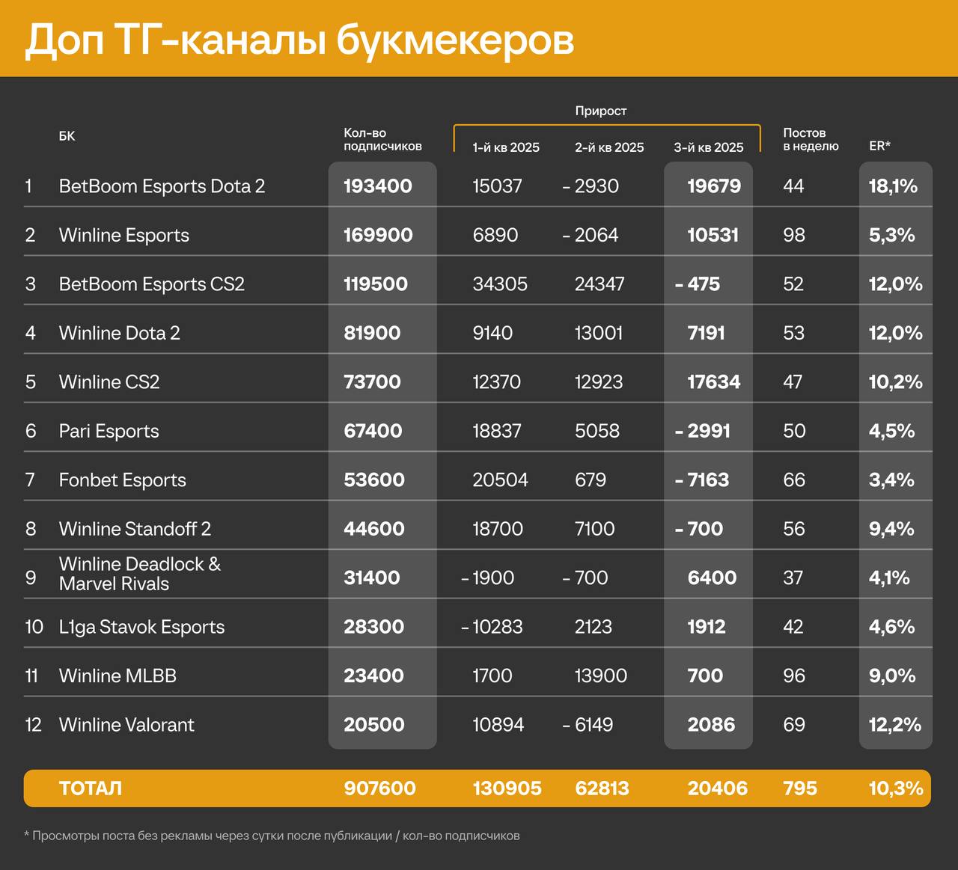Click the Прирост section heading
Image resolution: width=958 pixels, height=870 pixels.
click(x=601, y=111)
